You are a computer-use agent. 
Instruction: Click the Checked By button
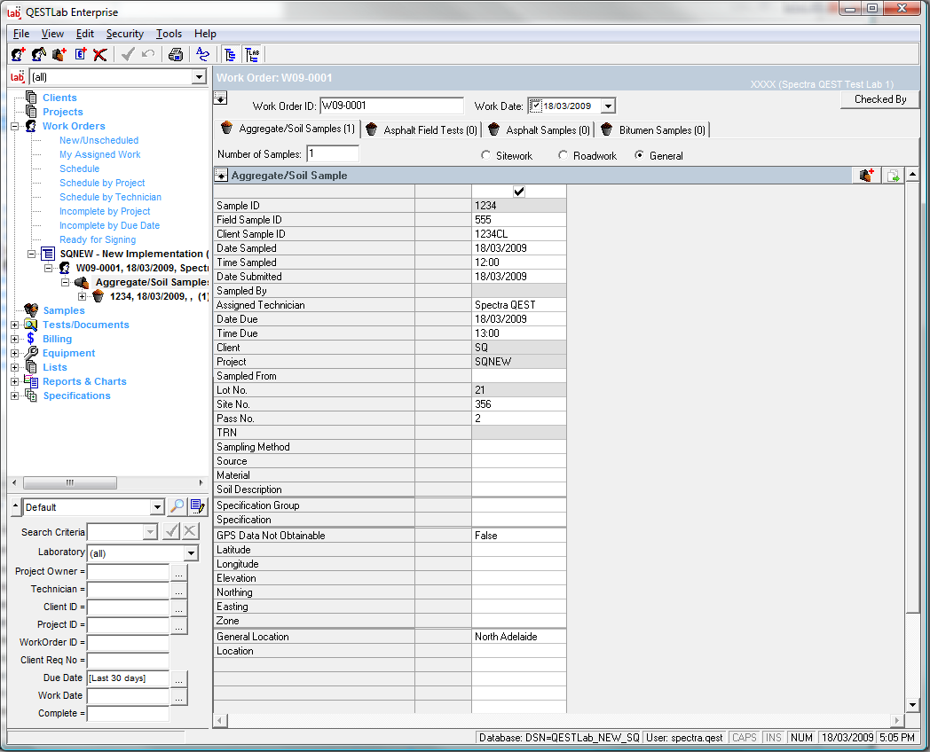[879, 99]
